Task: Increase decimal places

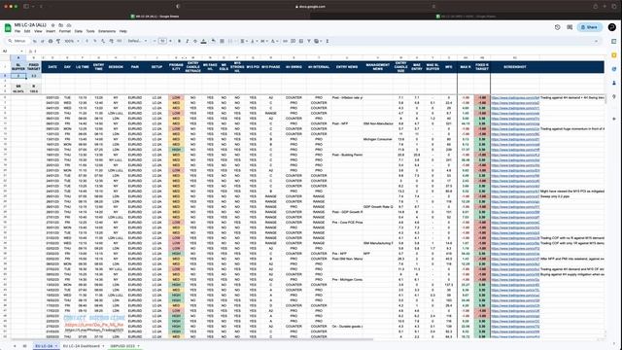Action: coord(111,41)
